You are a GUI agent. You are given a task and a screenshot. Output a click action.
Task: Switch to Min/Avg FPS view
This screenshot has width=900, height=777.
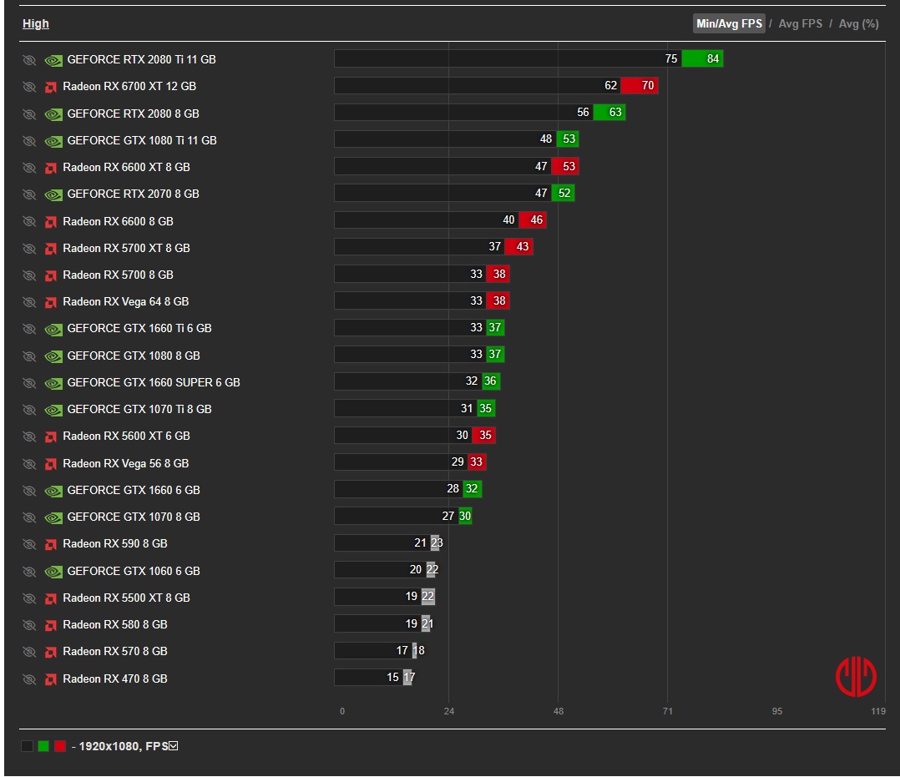click(x=729, y=23)
